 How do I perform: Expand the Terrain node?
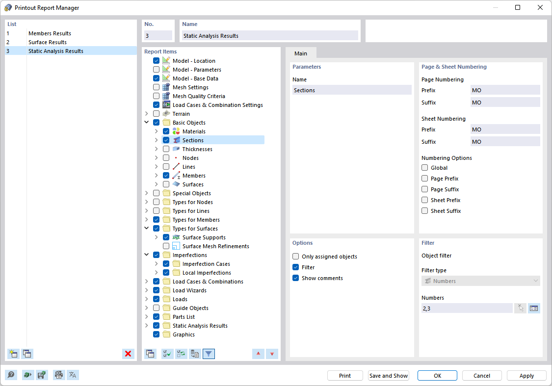147,113
